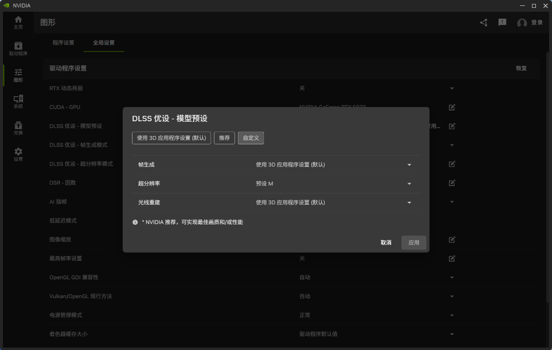Click the 驱动程序设置 section heading
Image resolution: width=552 pixels, height=350 pixels.
[x=68, y=68]
